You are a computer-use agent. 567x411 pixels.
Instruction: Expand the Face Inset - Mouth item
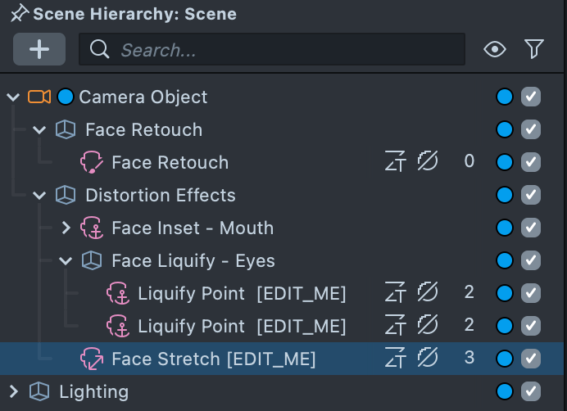pyautogui.click(x=66, y=228)
